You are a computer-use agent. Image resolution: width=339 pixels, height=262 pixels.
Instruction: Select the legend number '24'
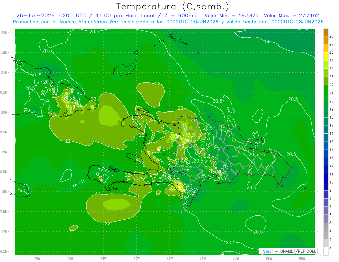point(332,69)
